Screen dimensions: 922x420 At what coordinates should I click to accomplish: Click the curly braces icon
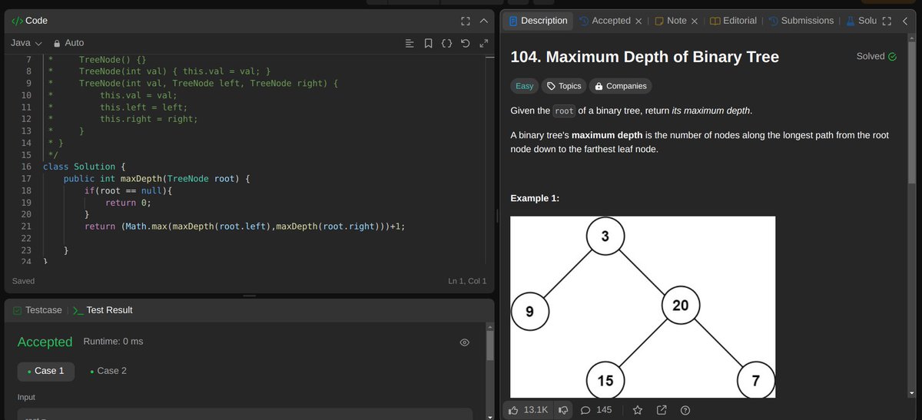point(446,43)
